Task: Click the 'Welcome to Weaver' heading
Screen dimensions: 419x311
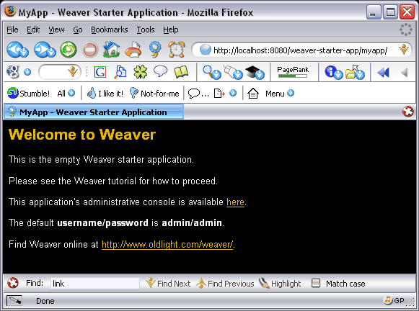Action: coord(82,135)
